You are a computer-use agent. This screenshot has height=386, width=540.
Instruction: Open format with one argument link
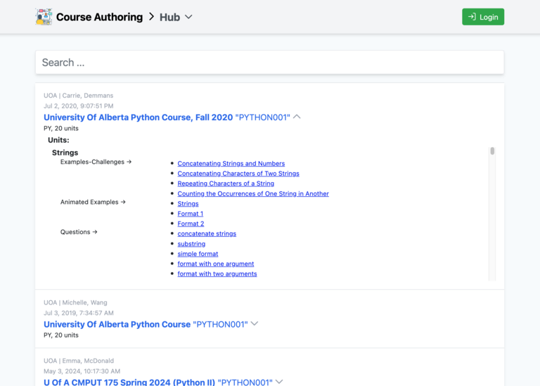[216, 264]
